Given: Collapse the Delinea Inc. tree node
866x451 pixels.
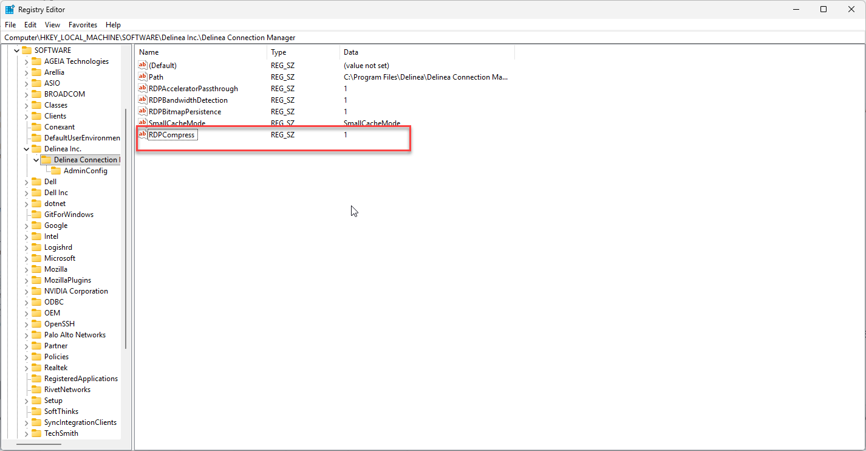Looking at the screenshot, I should pos(26,149).
